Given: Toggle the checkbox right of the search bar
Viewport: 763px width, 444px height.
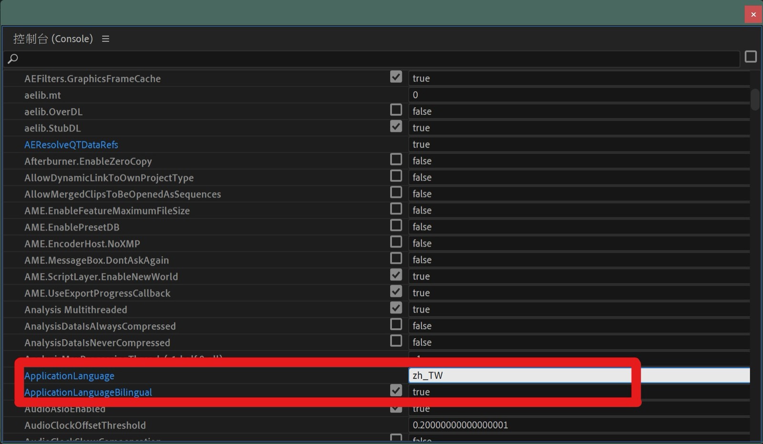Looking at the screenshot, I should (x=751, y=57).
